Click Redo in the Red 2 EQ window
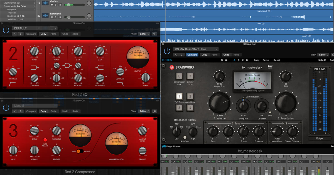334x175 pixels. coord(75,34)
